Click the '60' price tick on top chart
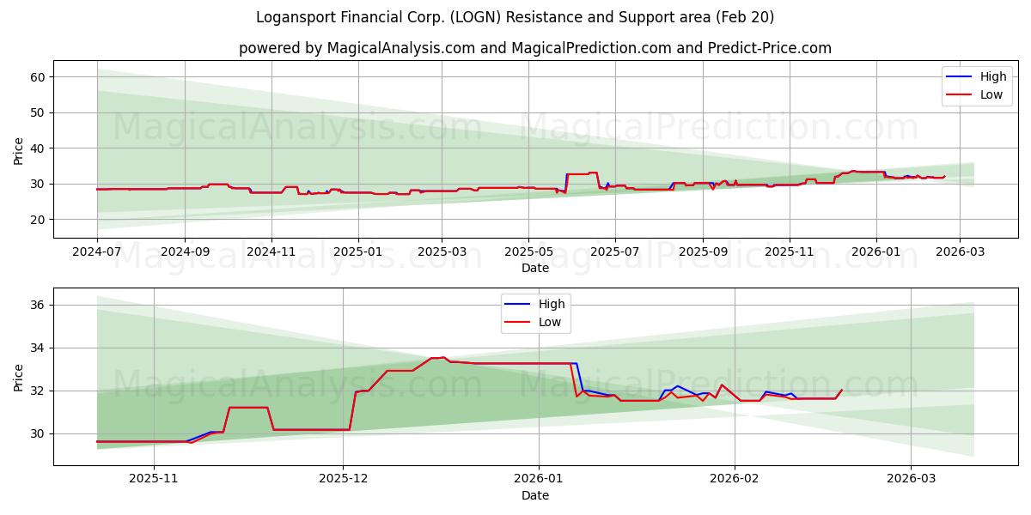The image size is (1031, 515). click(x=40, y=77)
